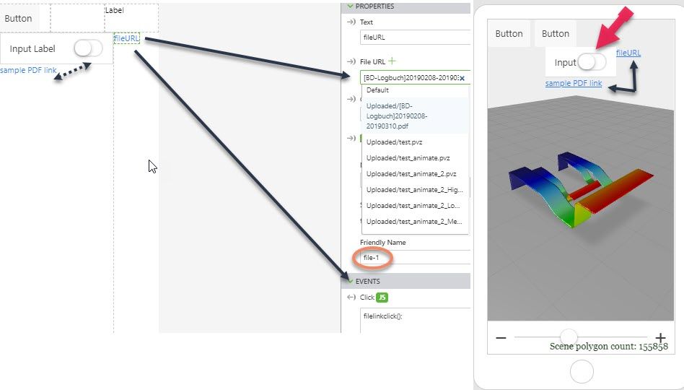Open the JS editor for the Click event
The width and height of the screenshot is (684, 390).
[x=382, y=298]
